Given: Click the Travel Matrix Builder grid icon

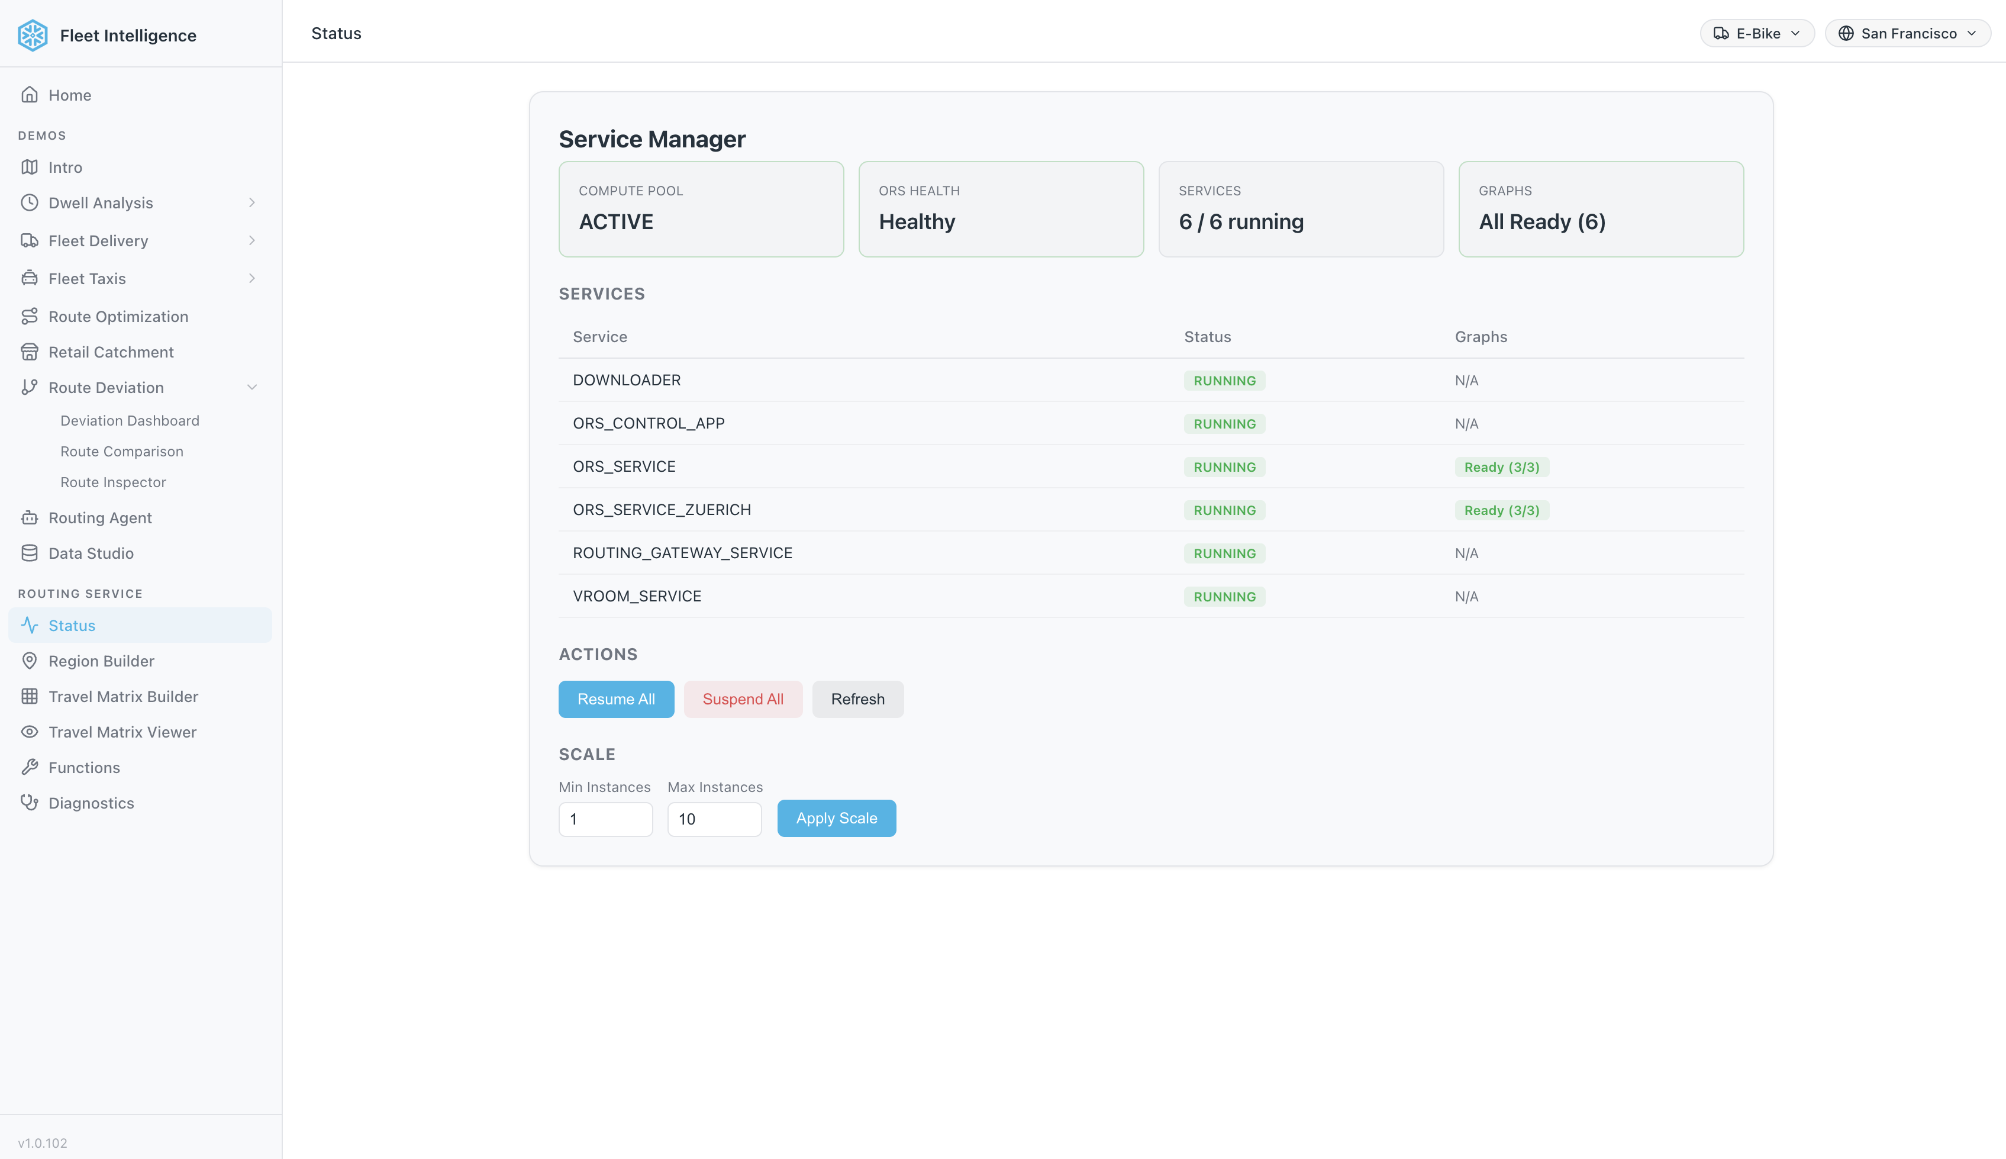Looking at the screenshot, I should [x=30, y=697].
